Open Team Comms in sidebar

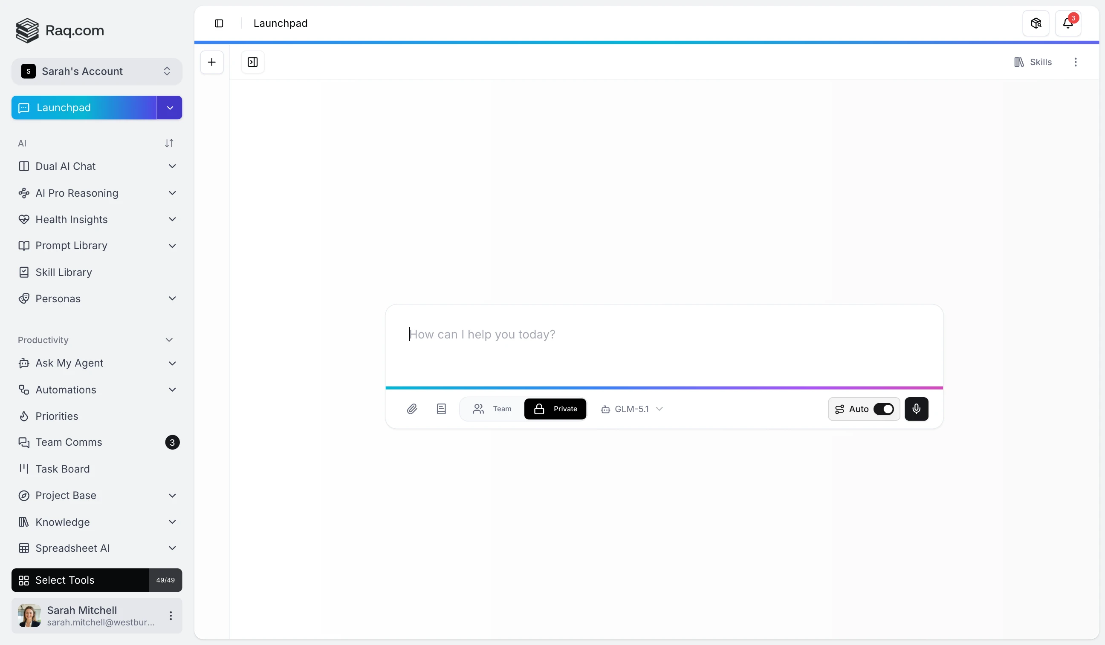pos(69,442)
